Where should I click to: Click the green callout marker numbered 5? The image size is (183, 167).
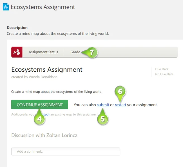(x=103, y=119)
